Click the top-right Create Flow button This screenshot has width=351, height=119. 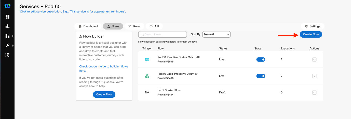click(x=311, y=34)
